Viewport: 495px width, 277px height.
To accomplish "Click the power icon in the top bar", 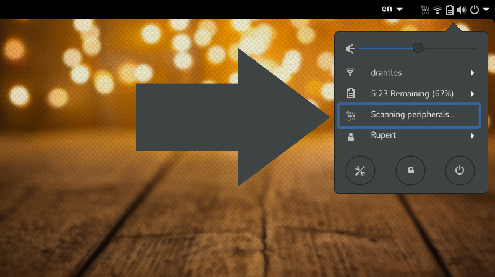I will click(x=475, y=10).
